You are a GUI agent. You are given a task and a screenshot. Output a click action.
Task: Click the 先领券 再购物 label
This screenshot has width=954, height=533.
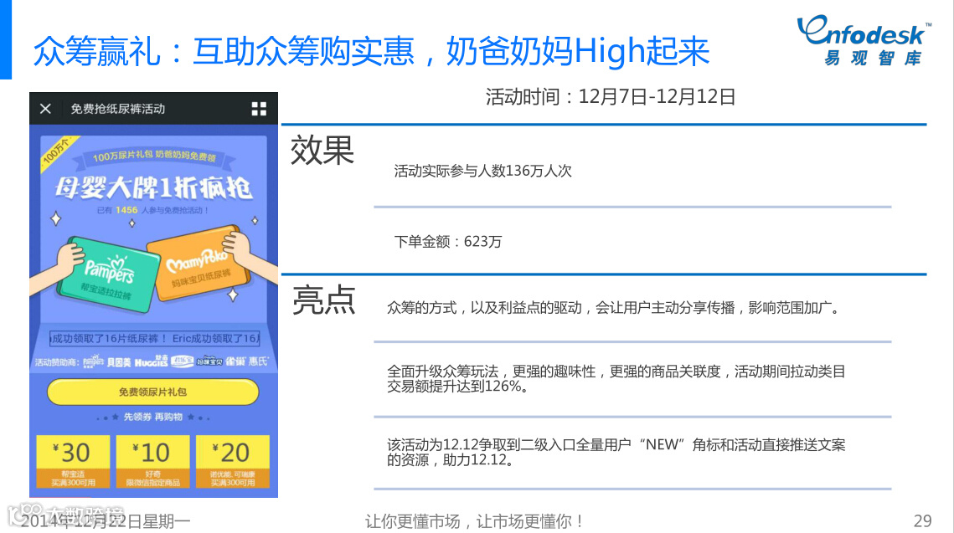point(153,417)
